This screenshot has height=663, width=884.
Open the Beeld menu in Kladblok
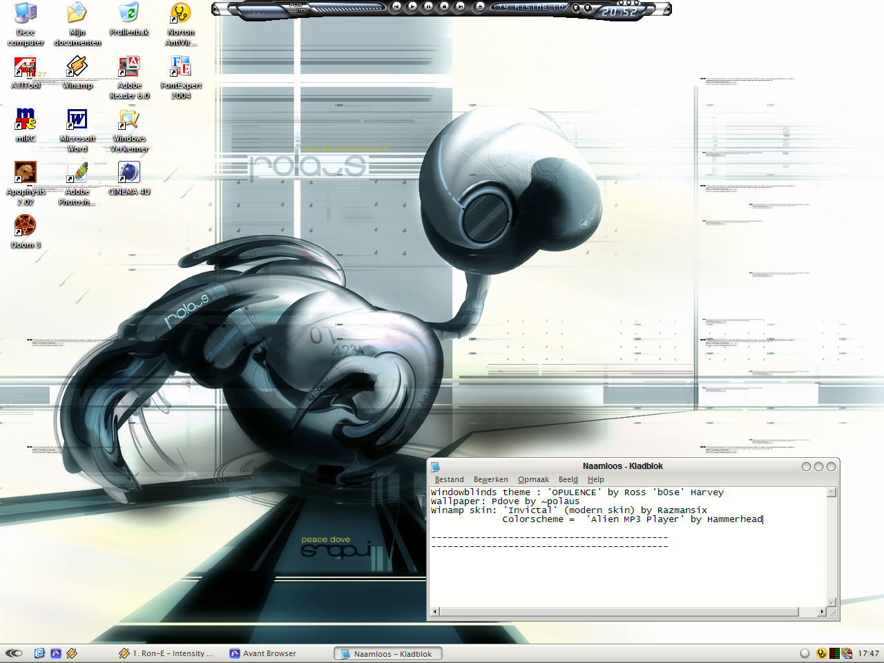pos(568,479)
